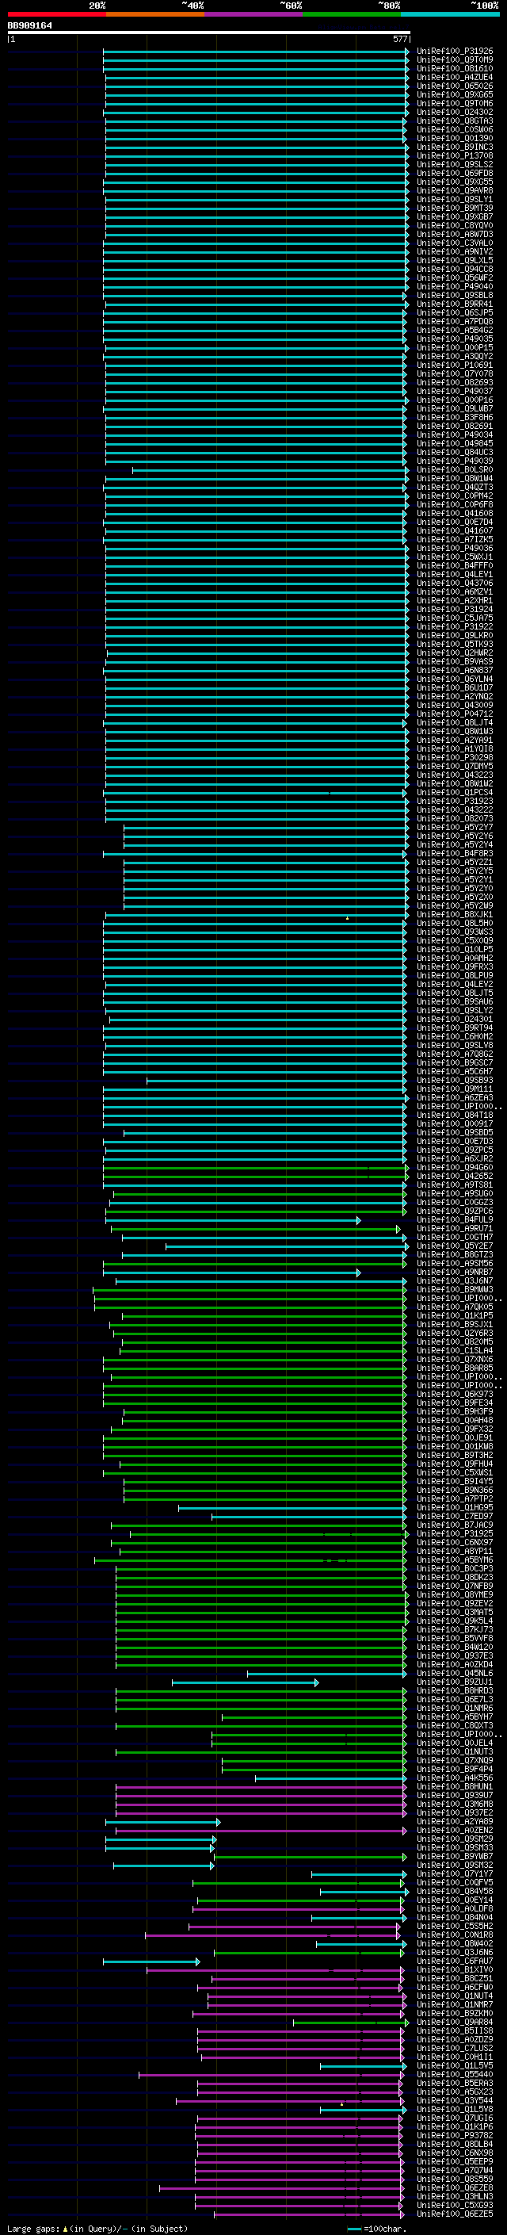Select the UniRef100_Q3Y544 label
Screen dimensions: 507x2235
pos(455,2100)
